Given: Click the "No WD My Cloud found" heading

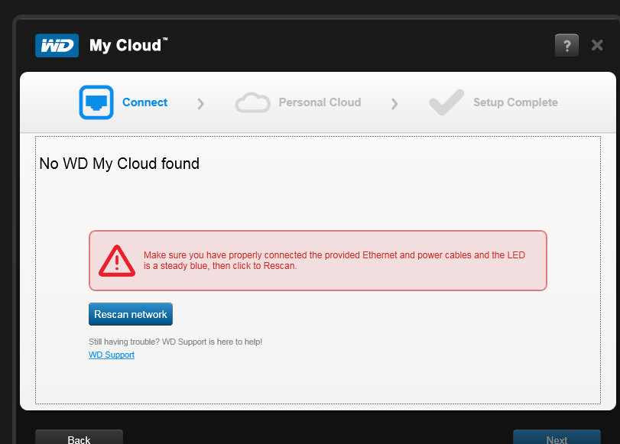Looking at the screenshot, I should click(x=119, y=164).
